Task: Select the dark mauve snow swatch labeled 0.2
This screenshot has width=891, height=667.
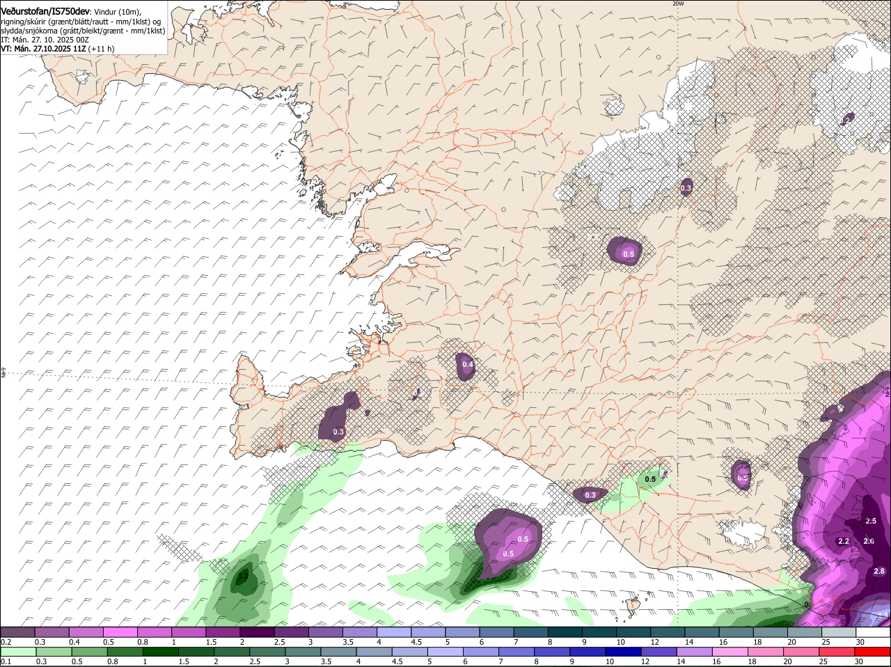Action: tap(17, 631)
